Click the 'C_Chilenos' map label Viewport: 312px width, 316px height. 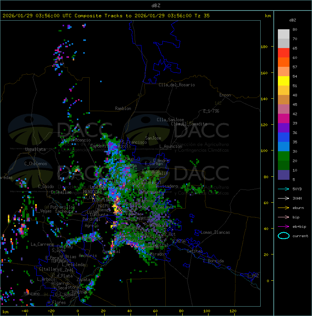click(x=36, y=164)
